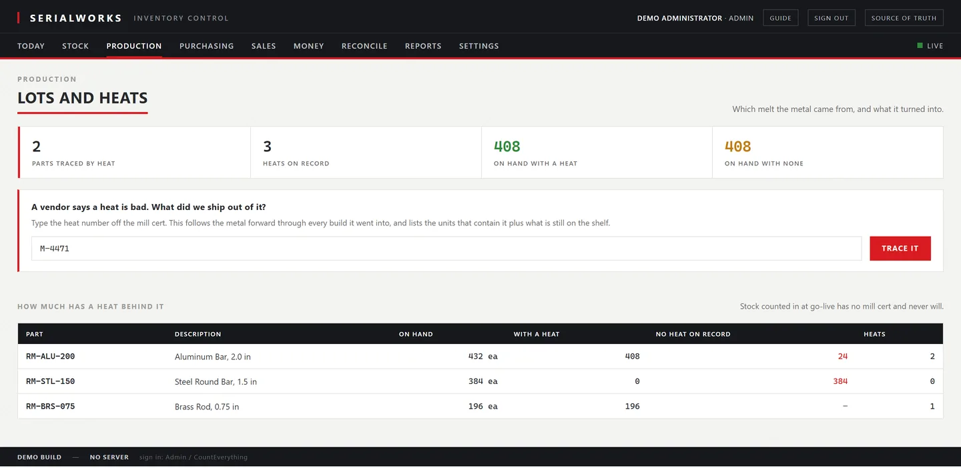961x468 pixels.
Task: Go to the TODAY tab
Action: pyautogui.click(x=31, y=46)
